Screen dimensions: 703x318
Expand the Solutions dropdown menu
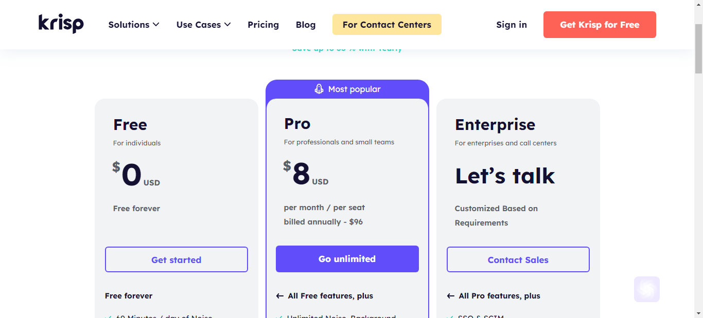pyautogui.click(x=134, y=25)
